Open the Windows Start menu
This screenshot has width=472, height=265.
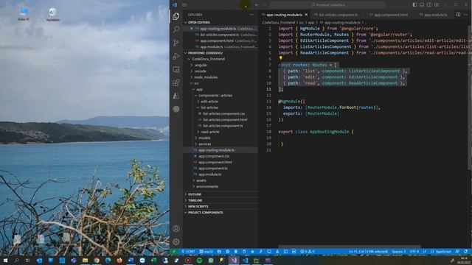pos(5,260)
